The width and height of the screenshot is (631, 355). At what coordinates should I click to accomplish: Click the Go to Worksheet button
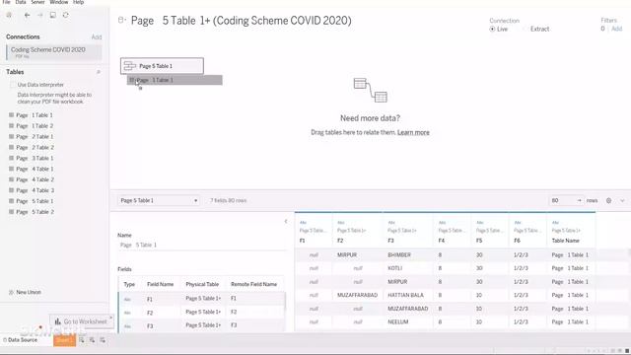pos(81,321)
